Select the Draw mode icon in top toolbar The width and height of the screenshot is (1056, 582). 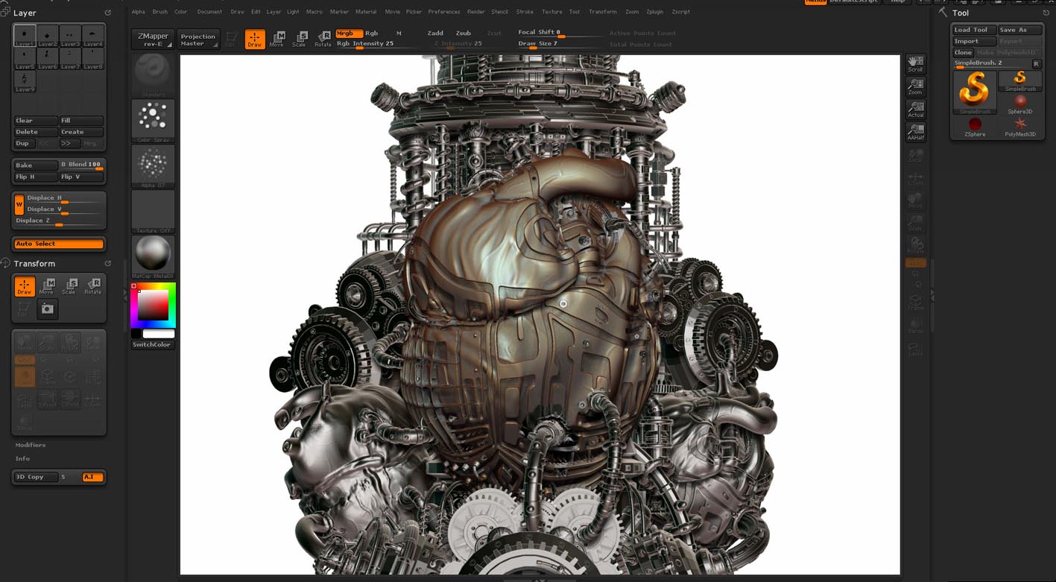click(x=255, y=39)
